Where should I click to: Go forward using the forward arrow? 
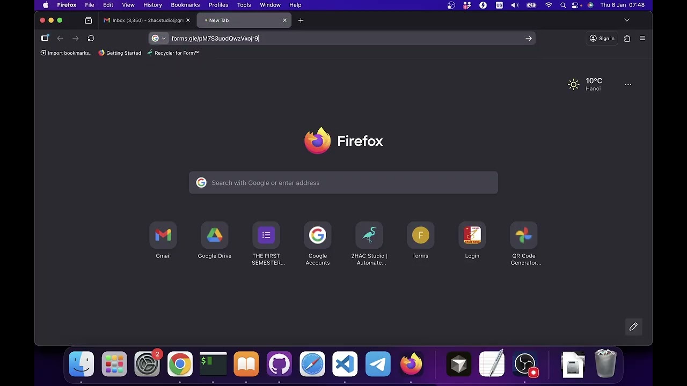tap(76, 38)
